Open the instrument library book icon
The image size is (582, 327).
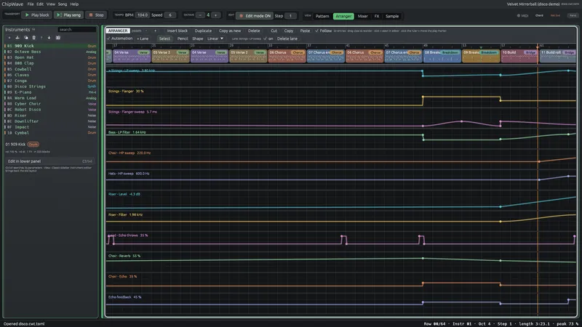[58, 38]
